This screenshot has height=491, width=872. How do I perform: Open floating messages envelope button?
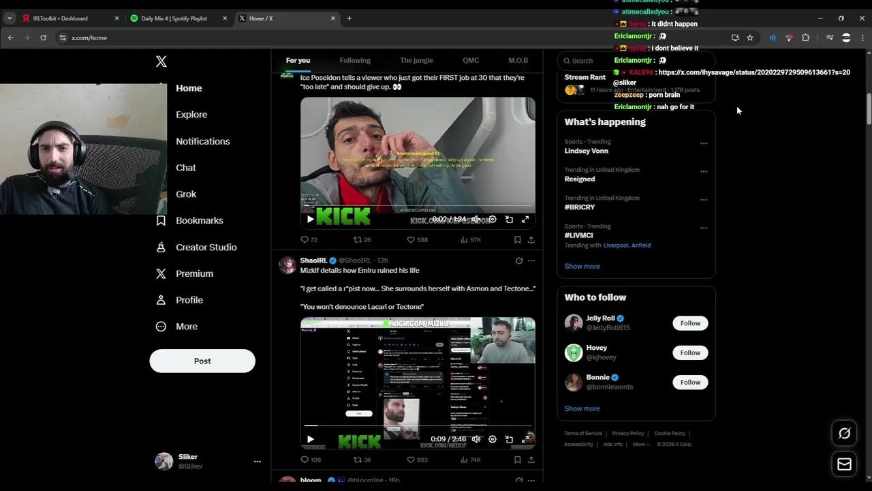pyautogui.click(x=844, y=464)
